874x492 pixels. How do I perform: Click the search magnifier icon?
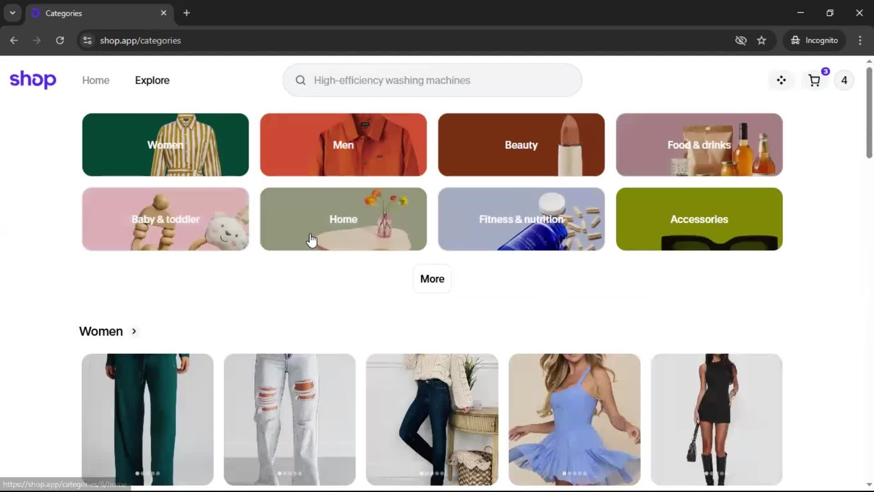coord(301,80)
